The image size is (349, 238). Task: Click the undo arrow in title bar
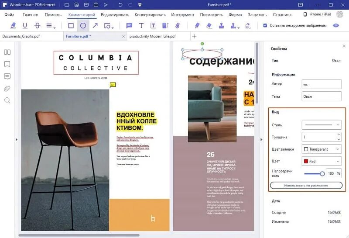(120, 5)
